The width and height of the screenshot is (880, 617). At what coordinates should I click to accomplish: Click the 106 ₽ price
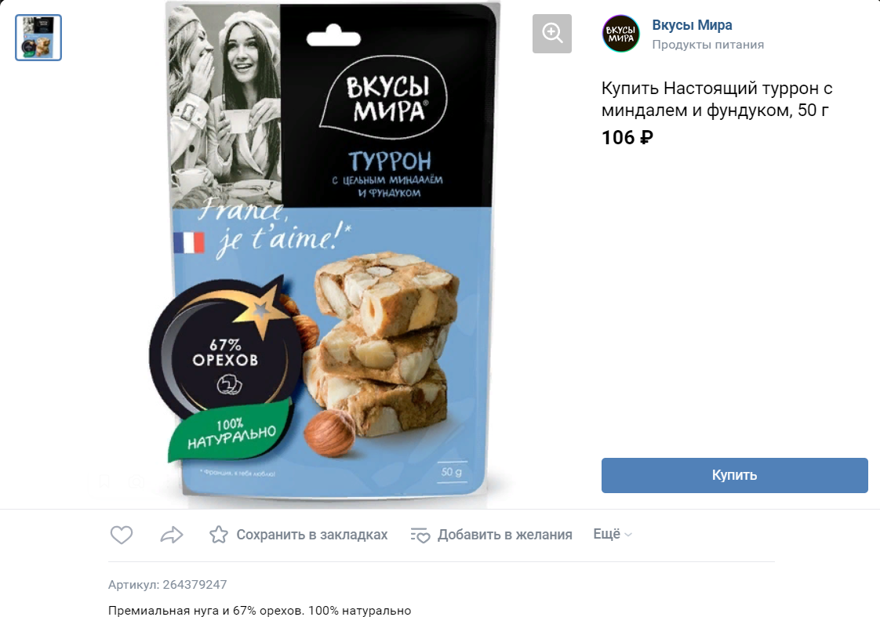click(x=627, y=137)
